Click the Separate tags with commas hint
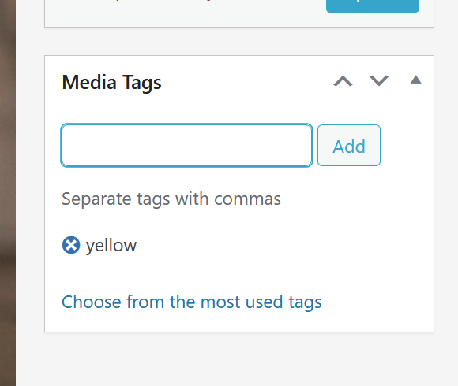This screenshot has height=386, width=458. [171, 199]
